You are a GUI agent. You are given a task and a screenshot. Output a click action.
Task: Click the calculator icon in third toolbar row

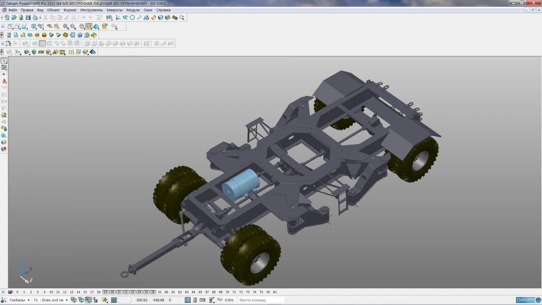pyautogui.click(x=9, y=35)
